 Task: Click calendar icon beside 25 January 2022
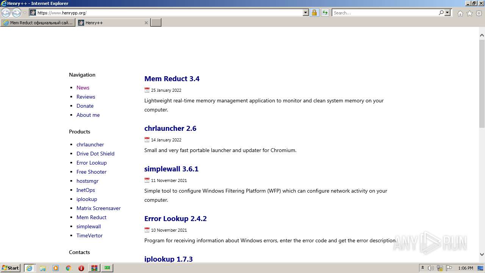tap(147, 90)
